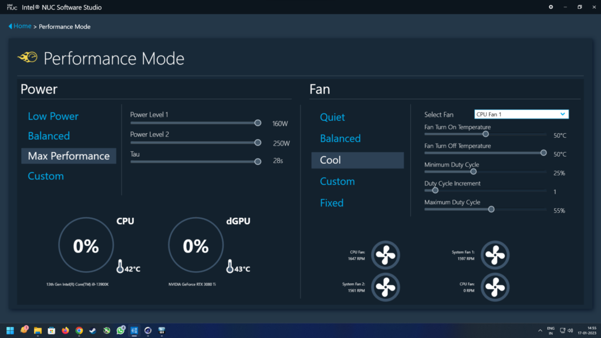Launch Google Chrome from the taskbar
601x338 pixels.
pyautogui.click(x=79, y=330)
